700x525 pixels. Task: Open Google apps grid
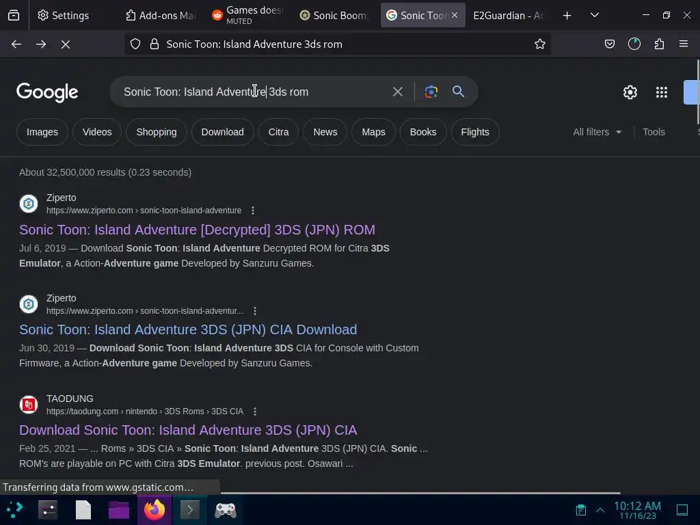(662, 92)
